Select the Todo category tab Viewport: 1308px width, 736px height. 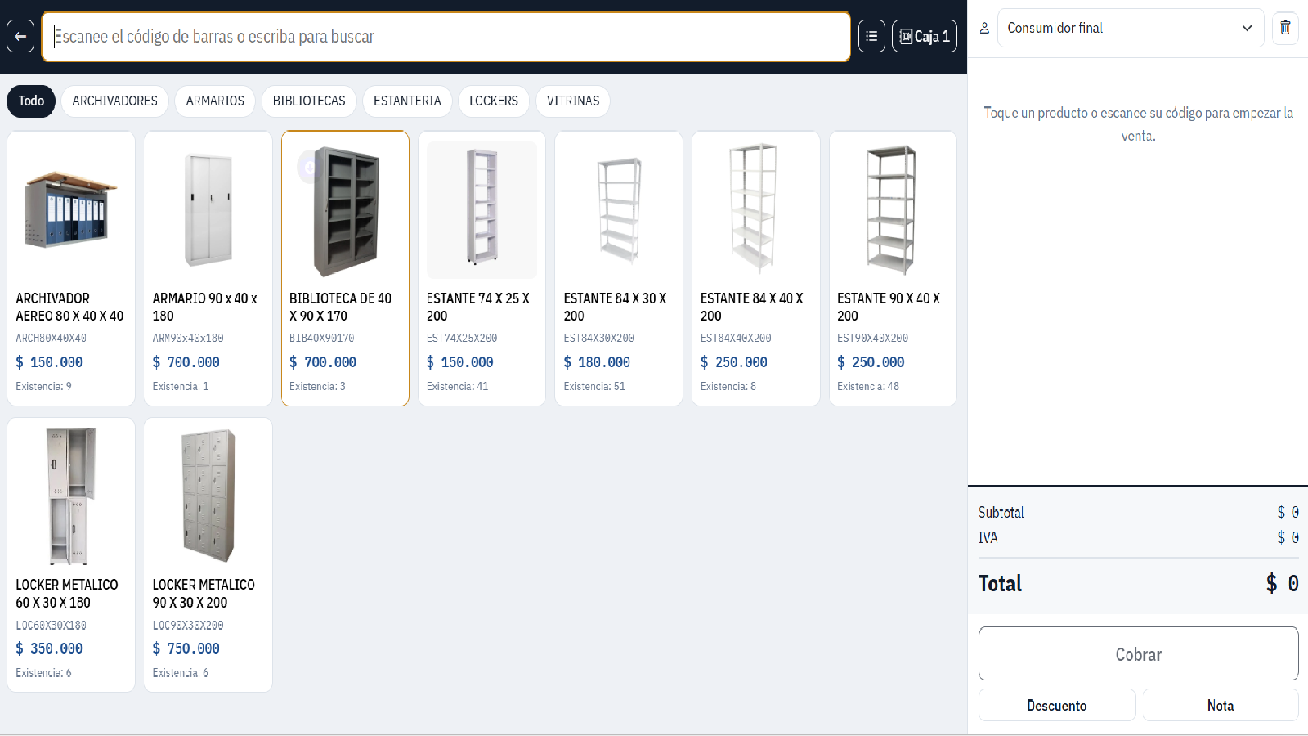(31, 101)
